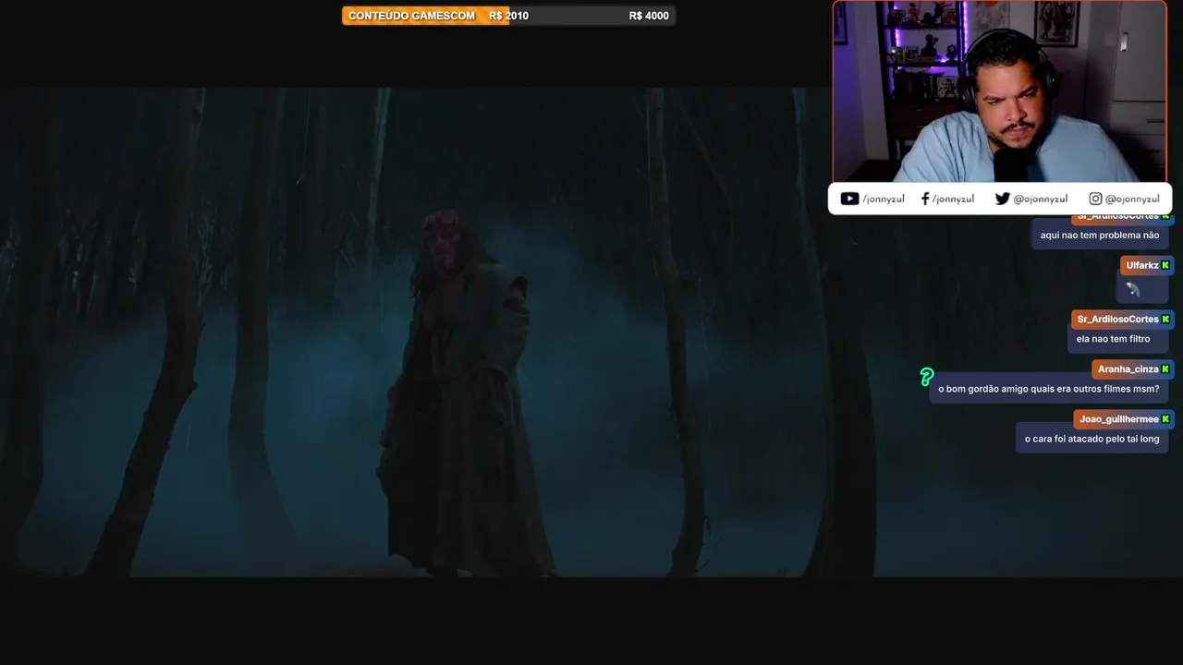Click the webcam feed of the streamer

pos(1000,92)
